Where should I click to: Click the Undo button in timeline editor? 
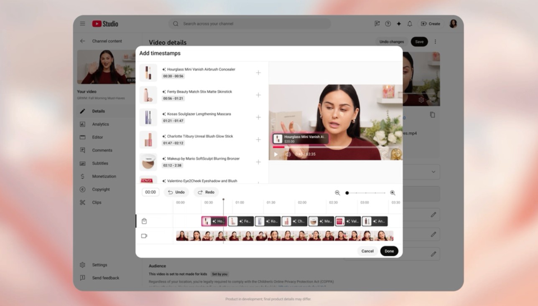click(x=176, y=192)
